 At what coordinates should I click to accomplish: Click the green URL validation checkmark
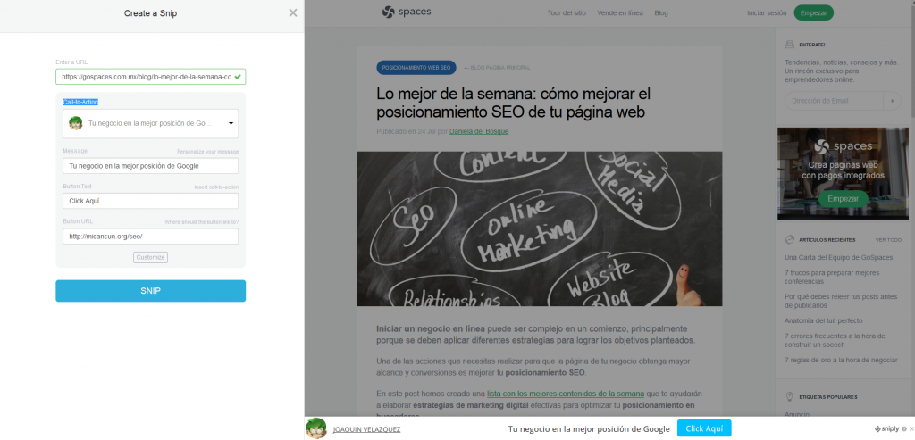(238, 77)
